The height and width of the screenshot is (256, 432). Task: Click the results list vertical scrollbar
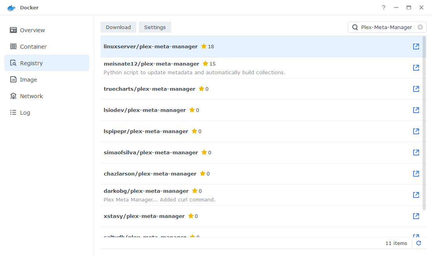tap(424, 123)
